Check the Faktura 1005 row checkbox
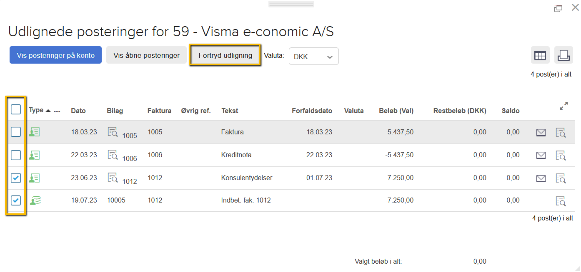581x272 pixels. (x=16, y=132)
